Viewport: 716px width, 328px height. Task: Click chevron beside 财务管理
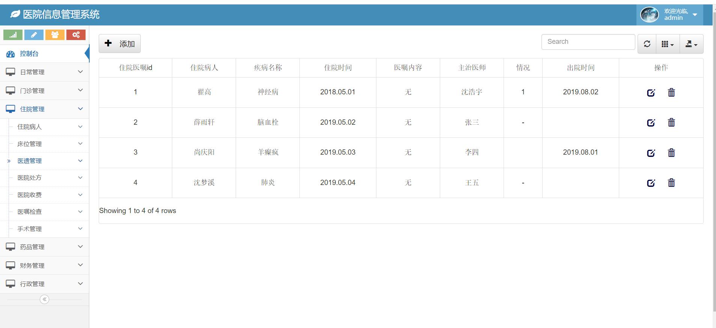(80, 265)
